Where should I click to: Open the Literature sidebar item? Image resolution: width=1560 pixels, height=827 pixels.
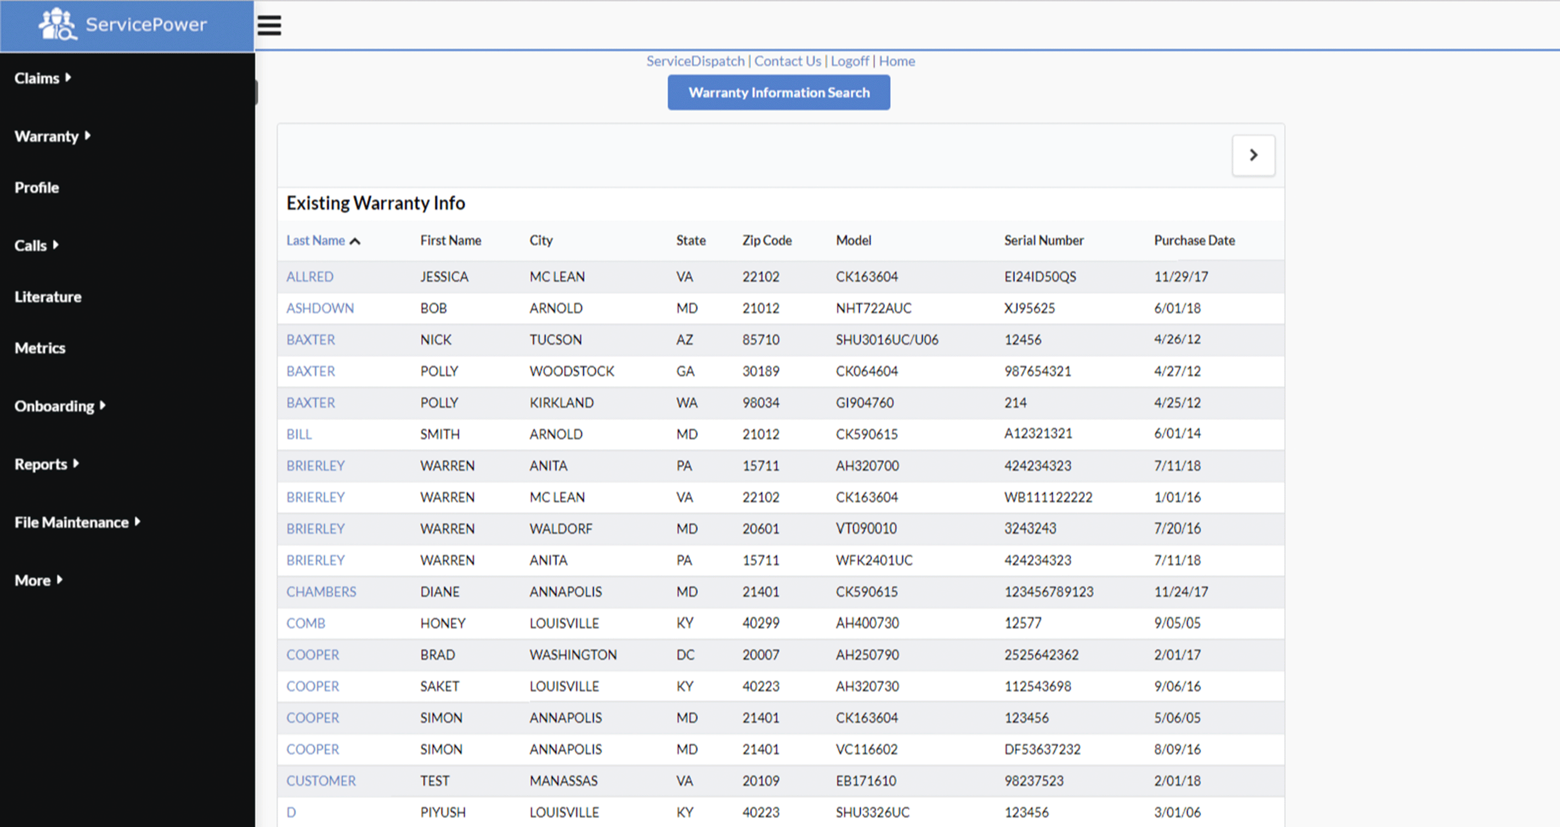pos(48,297)
